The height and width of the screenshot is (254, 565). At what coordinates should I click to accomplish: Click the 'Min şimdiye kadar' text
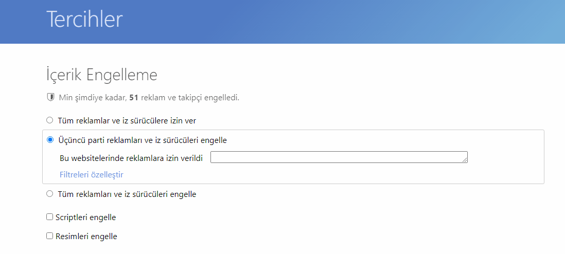point(93,97)
